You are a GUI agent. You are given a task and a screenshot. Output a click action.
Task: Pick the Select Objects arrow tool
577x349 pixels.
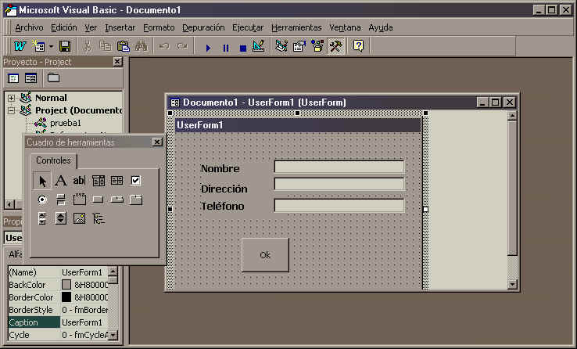(x=42, y=181)
